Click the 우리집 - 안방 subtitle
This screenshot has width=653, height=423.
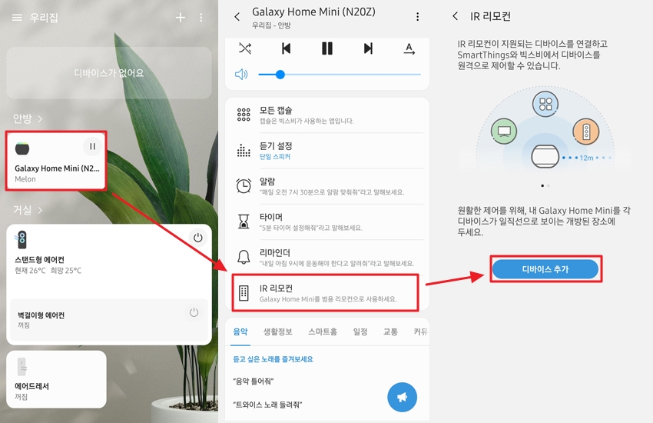(271, 25)
